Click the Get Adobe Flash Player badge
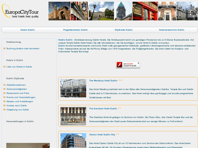The image size is (198, 148). [128, 65]
